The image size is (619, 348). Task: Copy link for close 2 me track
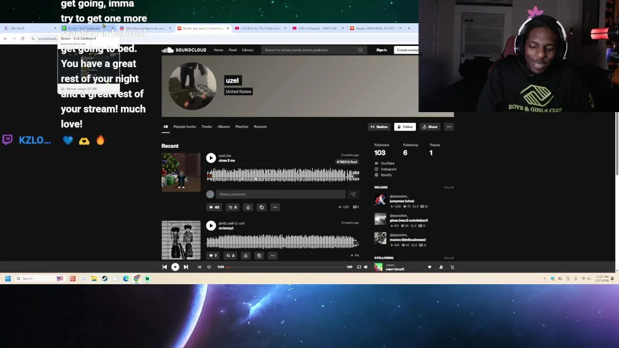262,207
